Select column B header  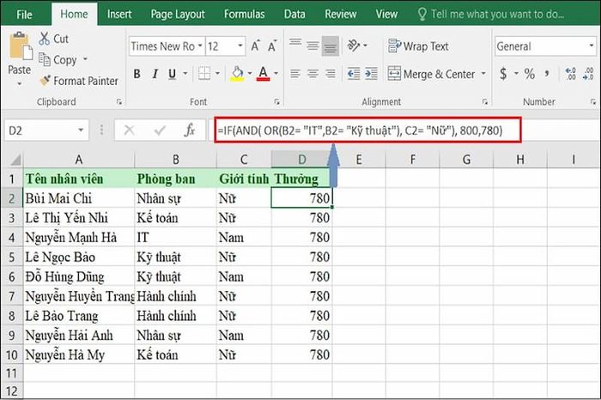point(175,160)
